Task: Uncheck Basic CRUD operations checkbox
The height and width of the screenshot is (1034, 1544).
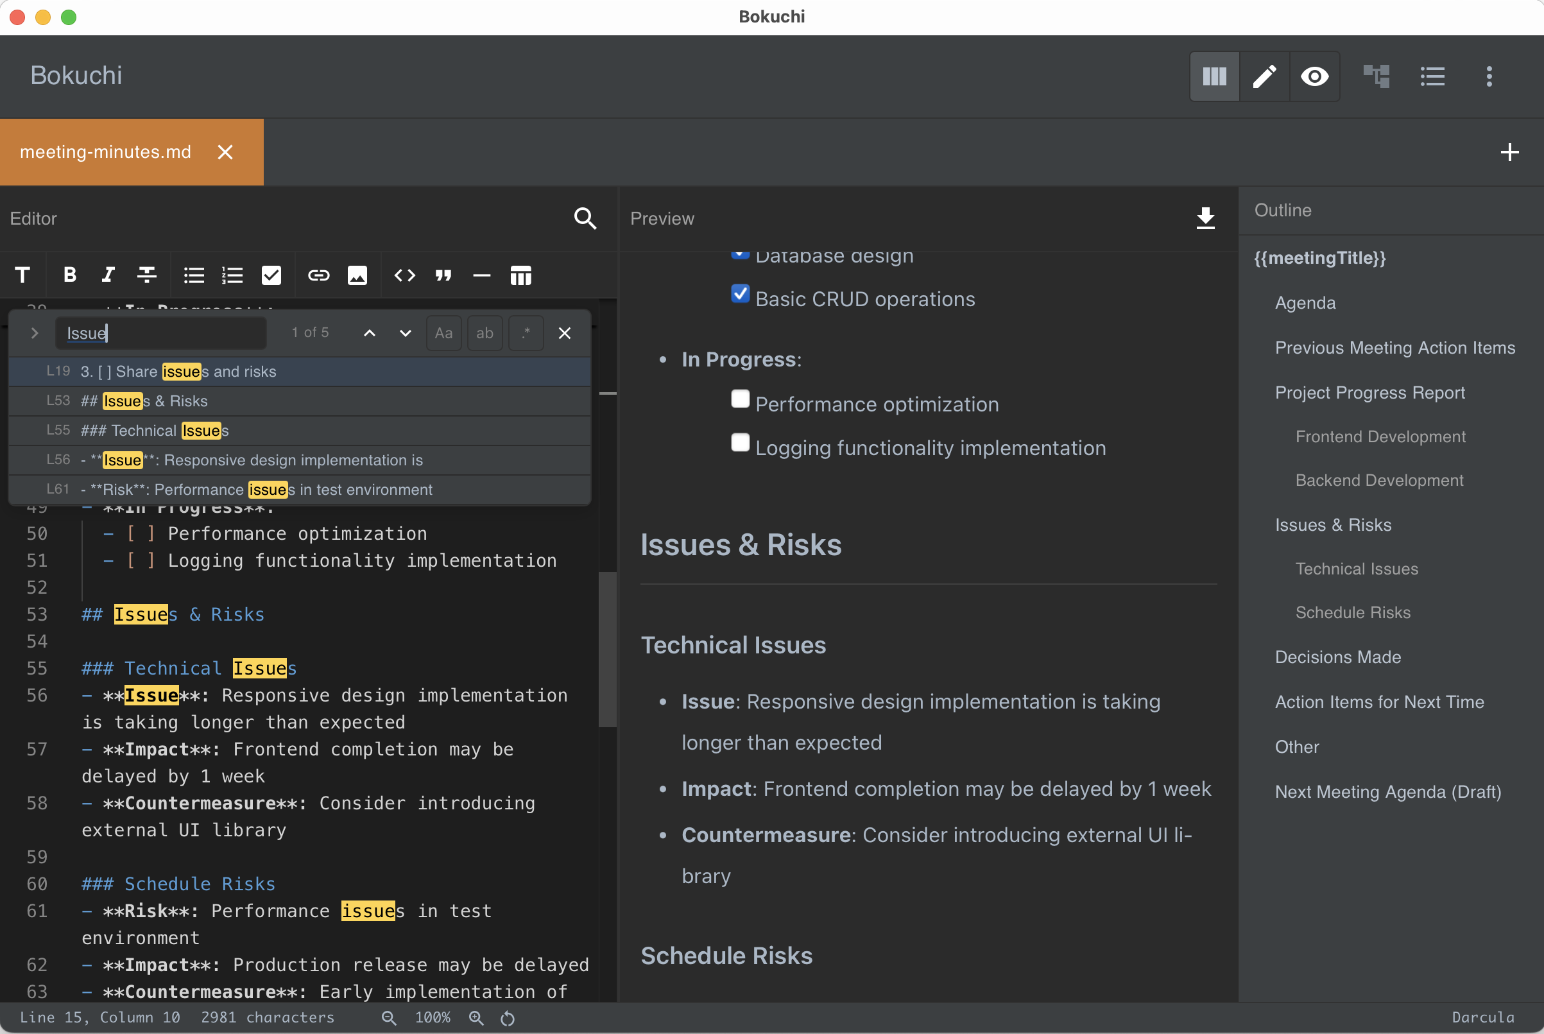Action: 740,293
